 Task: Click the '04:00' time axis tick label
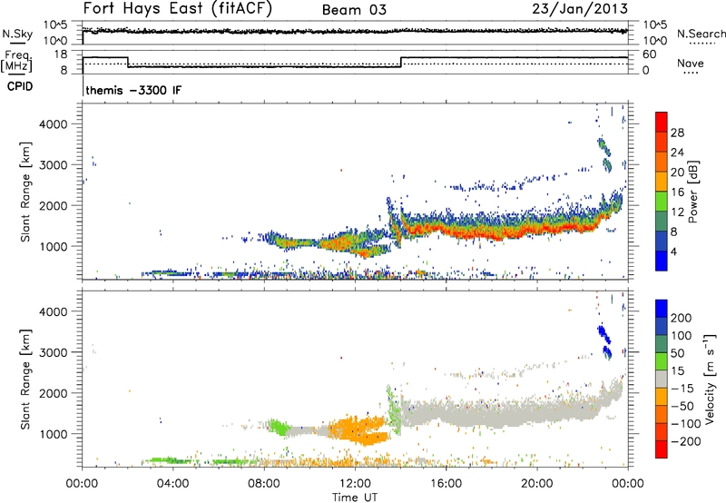tap(172, 484)
